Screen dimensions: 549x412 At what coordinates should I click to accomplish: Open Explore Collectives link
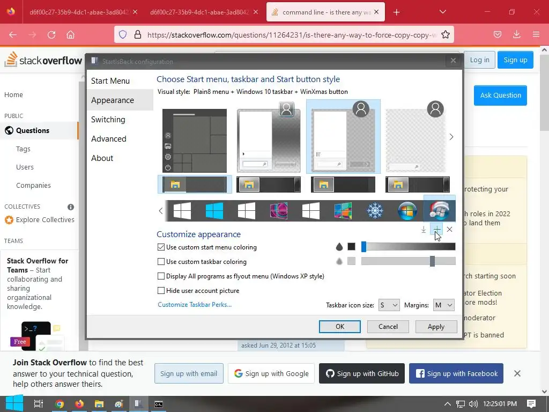[45, 219]
